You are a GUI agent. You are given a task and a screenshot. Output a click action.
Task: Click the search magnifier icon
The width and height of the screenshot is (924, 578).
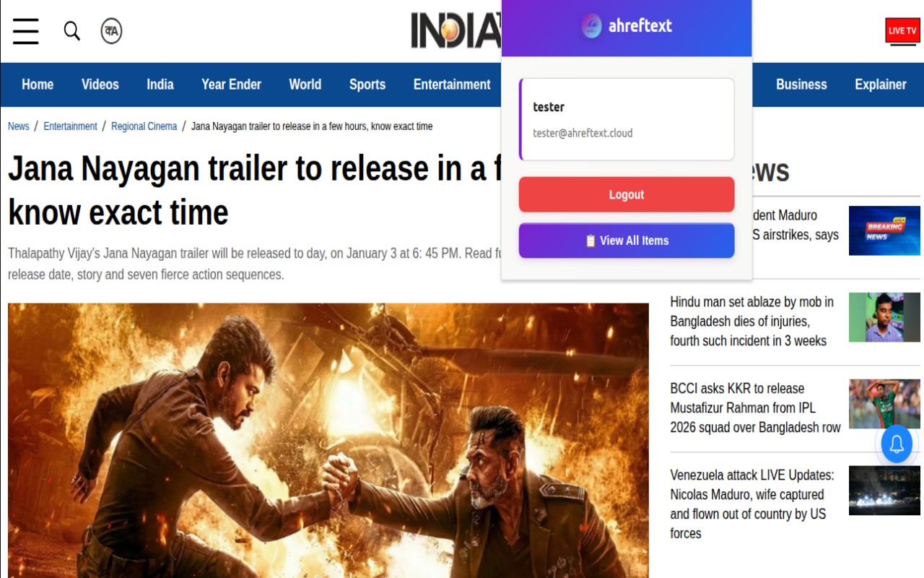(72, 31)
